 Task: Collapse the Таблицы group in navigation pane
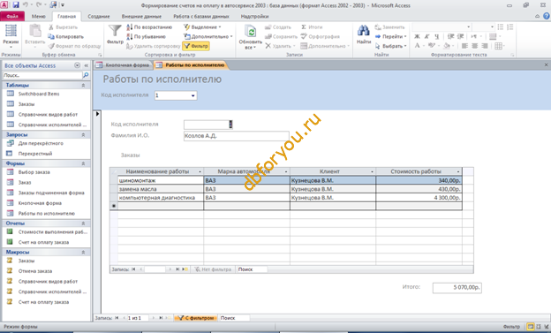coord(83,86)
